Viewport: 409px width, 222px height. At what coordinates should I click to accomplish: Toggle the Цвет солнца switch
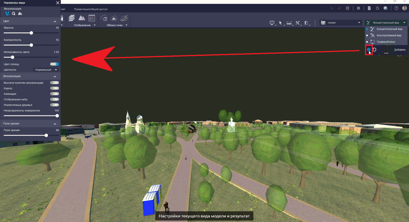point(54,64)
